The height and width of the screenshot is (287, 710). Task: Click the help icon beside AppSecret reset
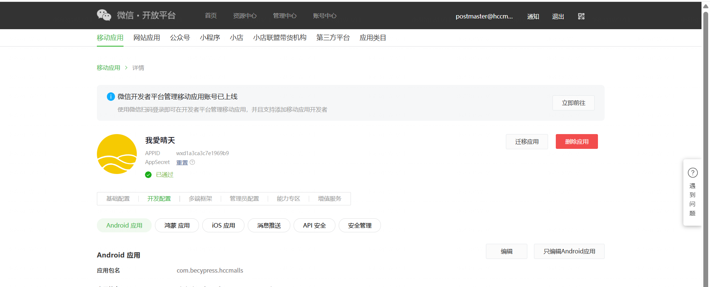click(192, 162)
